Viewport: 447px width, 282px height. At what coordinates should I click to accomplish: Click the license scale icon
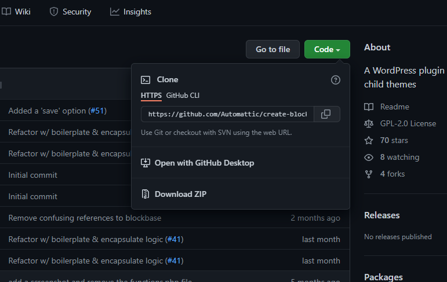(369, 123)
